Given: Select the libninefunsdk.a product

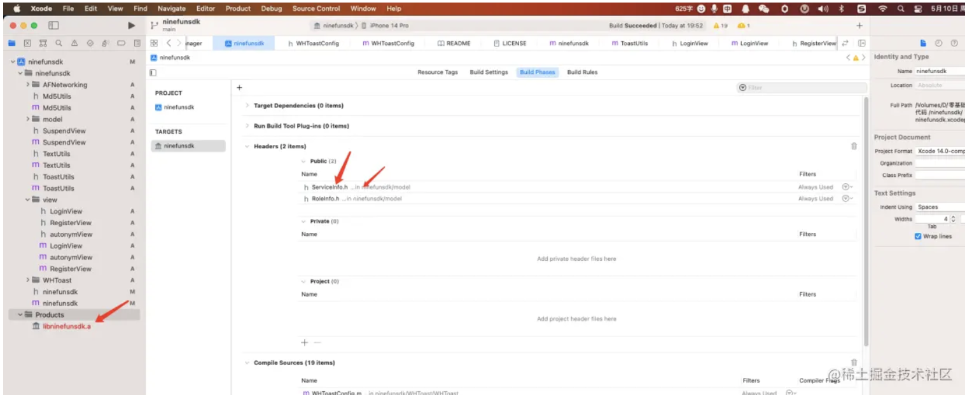Looking at the screenshot, I should pos(62,326).
